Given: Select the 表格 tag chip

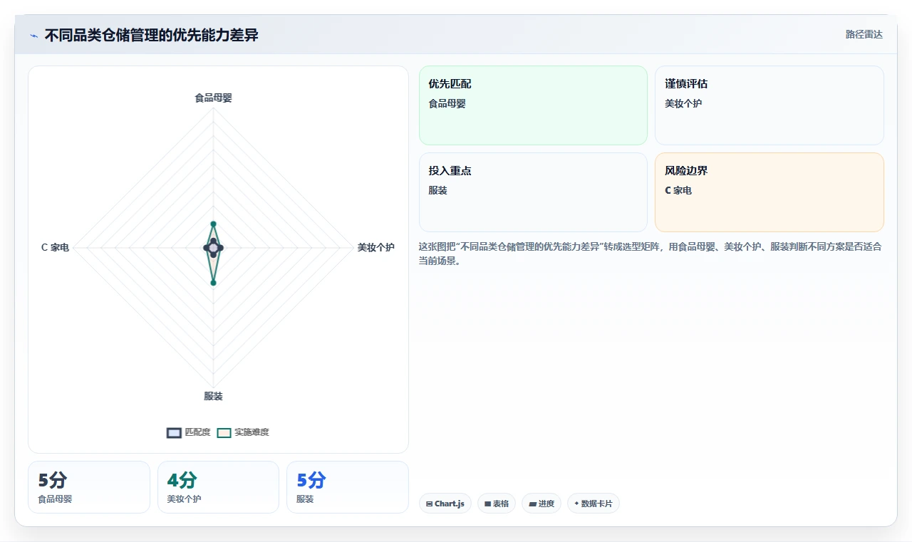Looking at the screenshot, I should pyautogui.click(x=497, y=504).
